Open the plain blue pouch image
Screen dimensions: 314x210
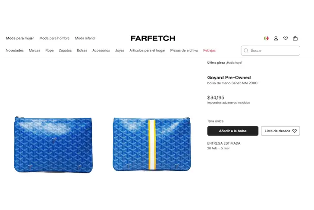(x=53, y=145)
